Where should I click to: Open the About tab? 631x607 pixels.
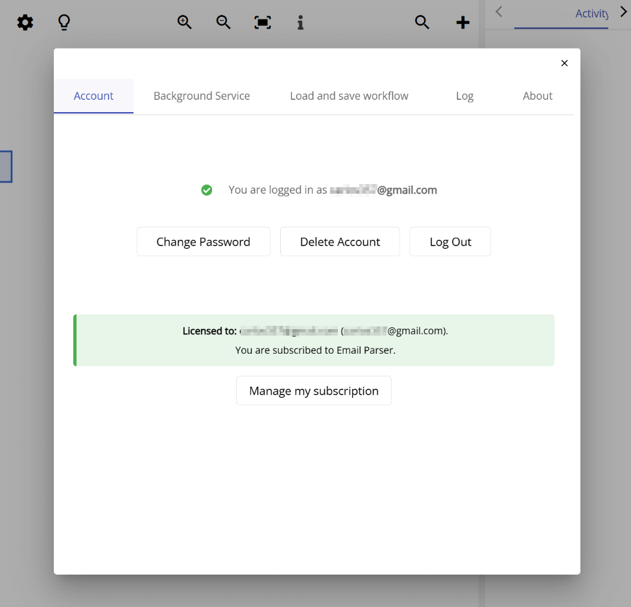click(537, 95)
